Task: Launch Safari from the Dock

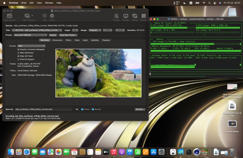Action: click(x=27, y=152)
